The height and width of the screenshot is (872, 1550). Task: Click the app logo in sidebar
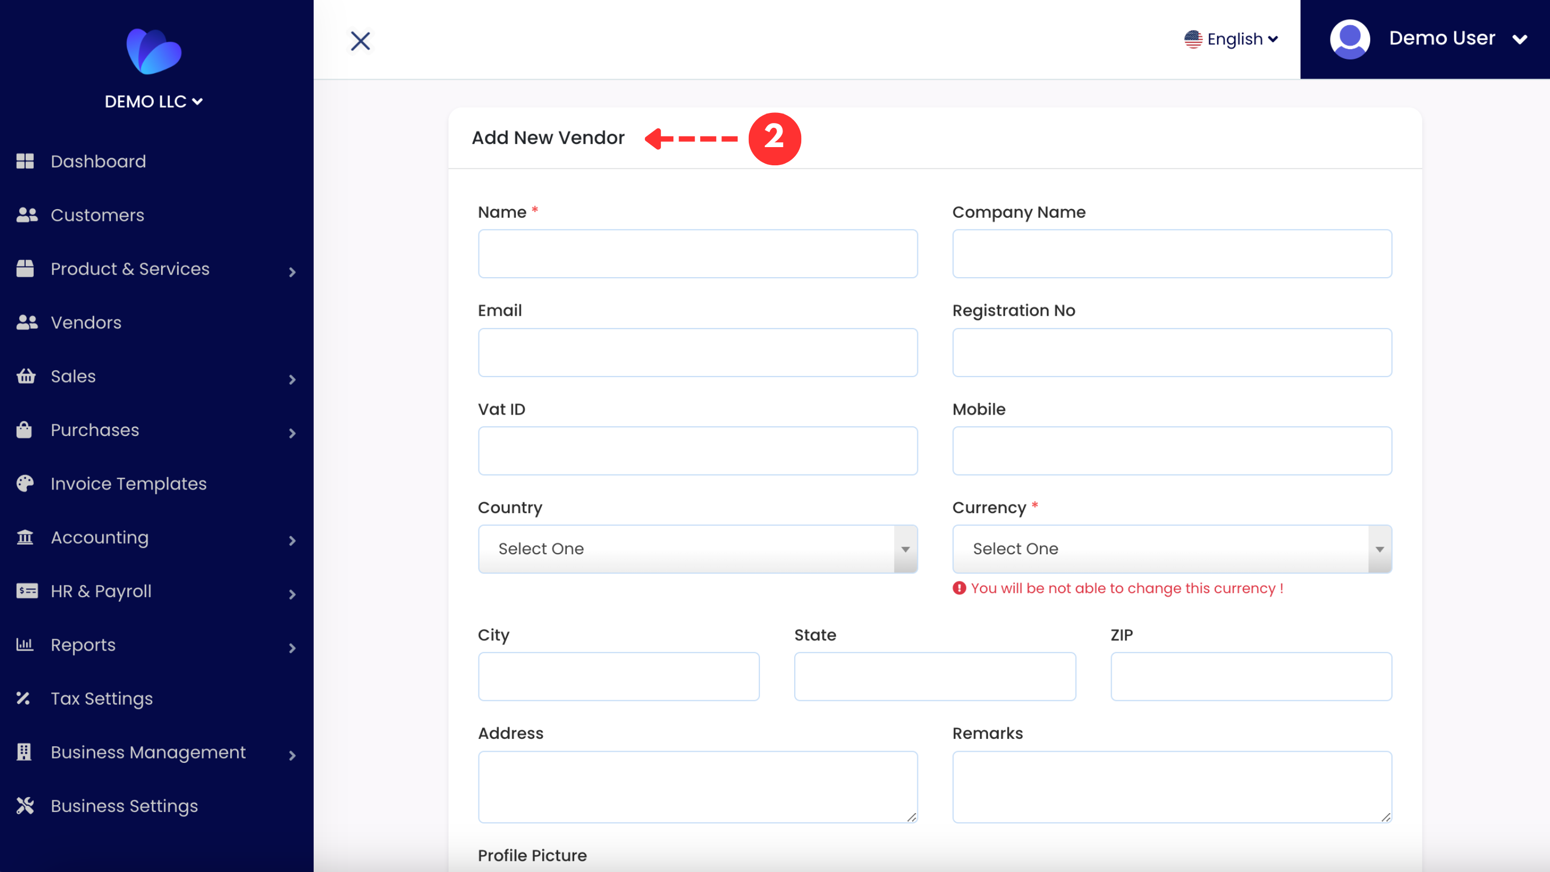pos(154,51)
